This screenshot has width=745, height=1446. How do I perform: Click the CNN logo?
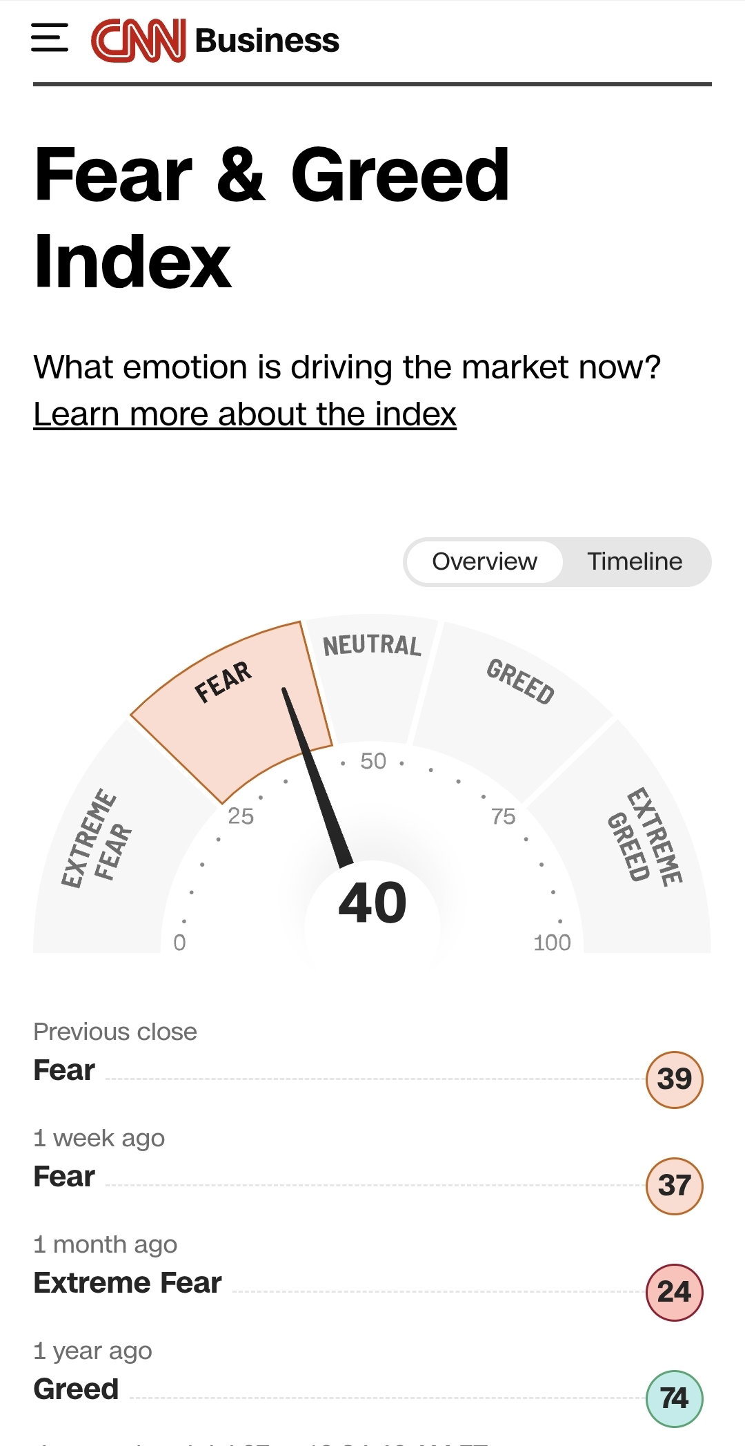[139, 40]
